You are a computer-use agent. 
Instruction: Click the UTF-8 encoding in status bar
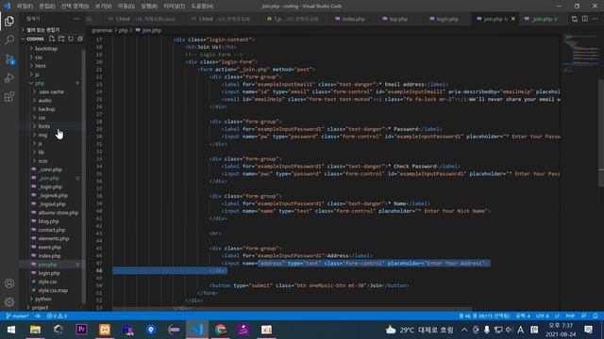pos(543,316)
